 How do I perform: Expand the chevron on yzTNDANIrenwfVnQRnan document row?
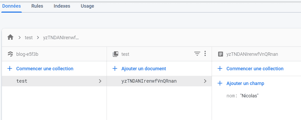click(x=205, y=81)
